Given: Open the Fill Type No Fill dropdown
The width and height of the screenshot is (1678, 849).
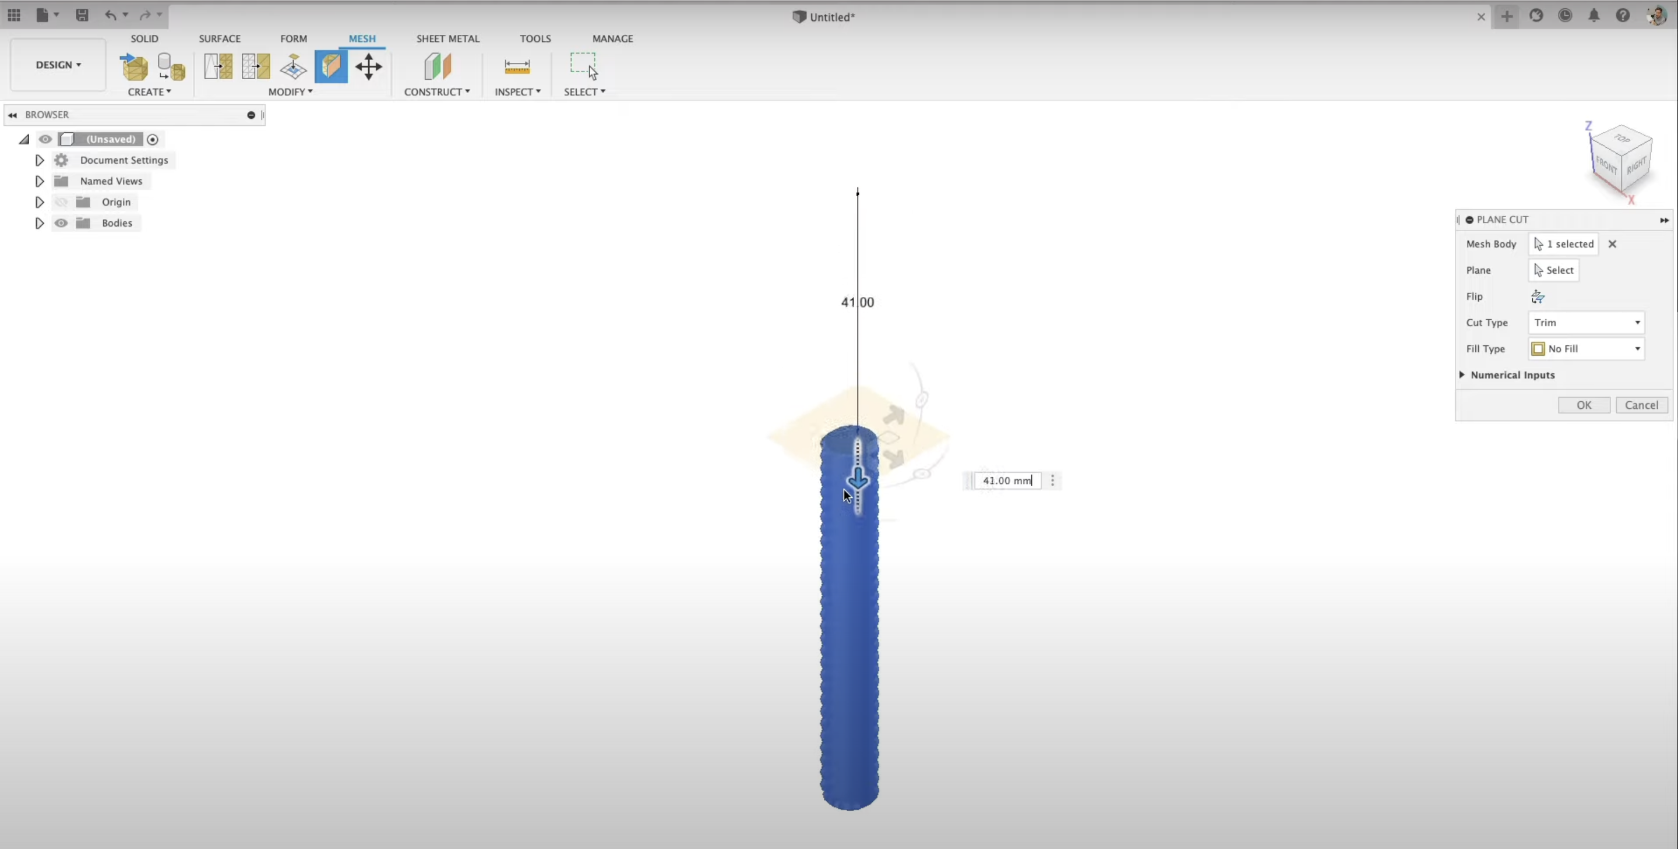Looking at the screenshot, I should click(x=1586, y=349).
